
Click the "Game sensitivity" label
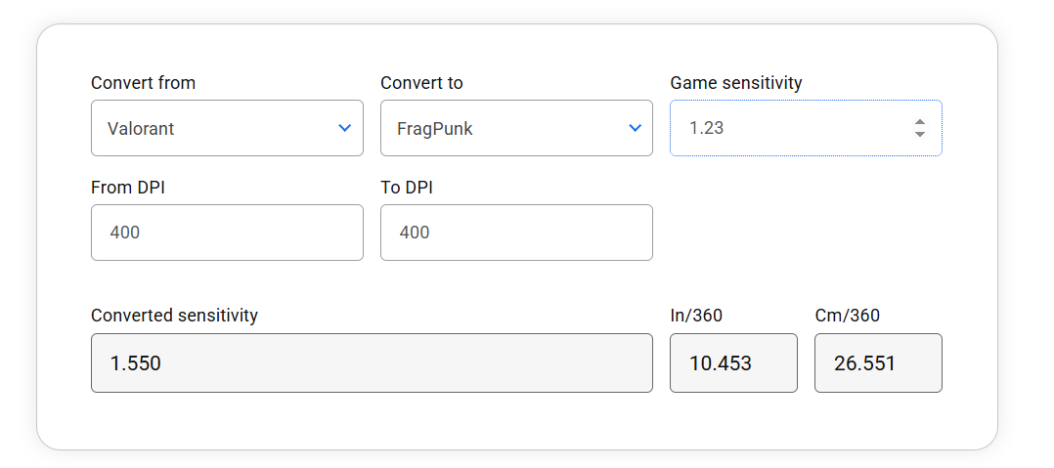tap(735, 83)
